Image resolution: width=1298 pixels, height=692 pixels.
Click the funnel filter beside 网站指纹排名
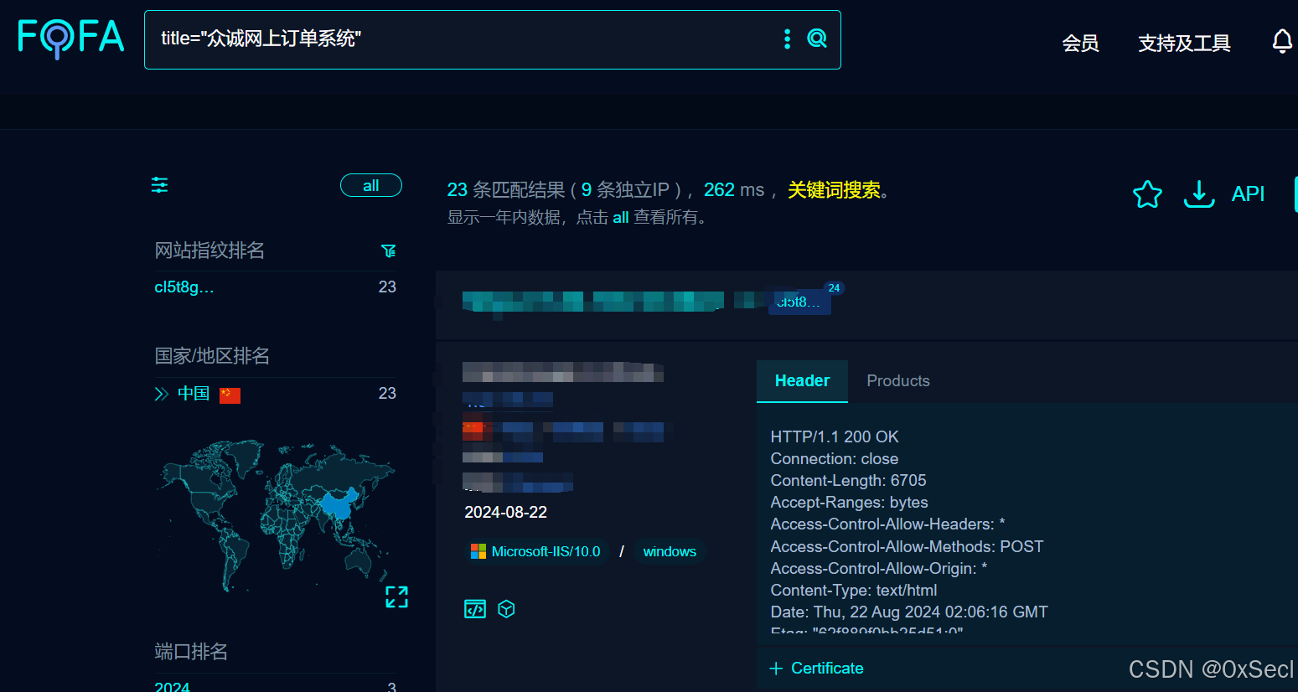[388, 250]
